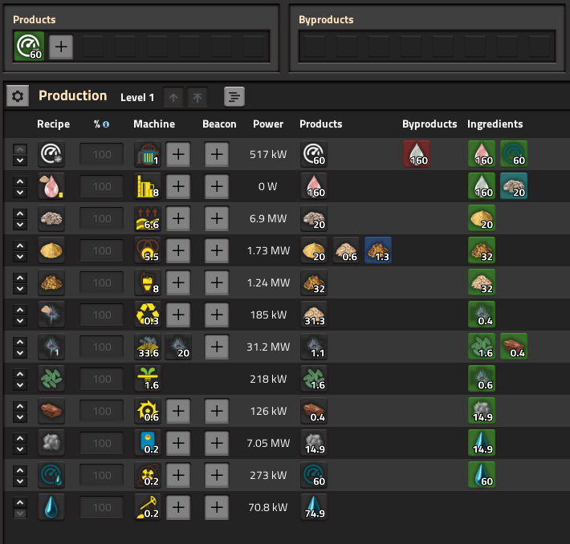
Task: Click the list view toggle next to Level 1
Action: pos(234,96)
